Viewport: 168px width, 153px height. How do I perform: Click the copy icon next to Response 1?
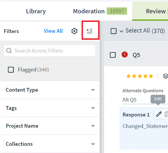(166, 114)
